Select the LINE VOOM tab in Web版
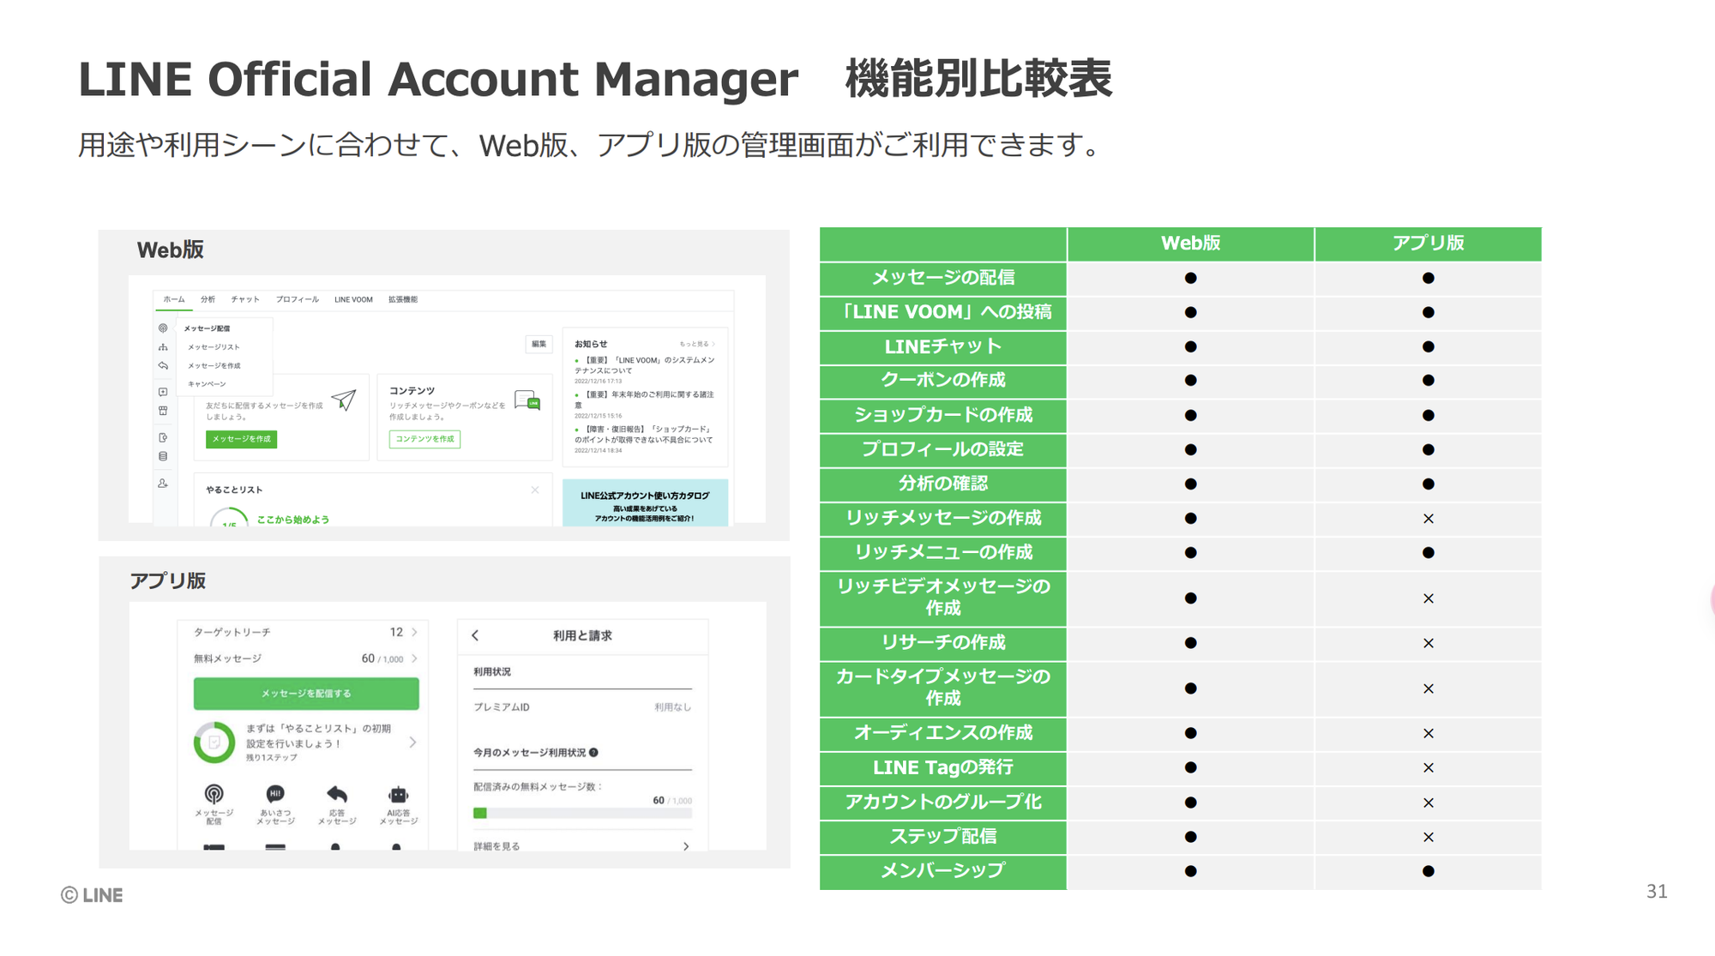Image resolution: width=1715 pixels, height=956 pixels. tap(353, 299)
